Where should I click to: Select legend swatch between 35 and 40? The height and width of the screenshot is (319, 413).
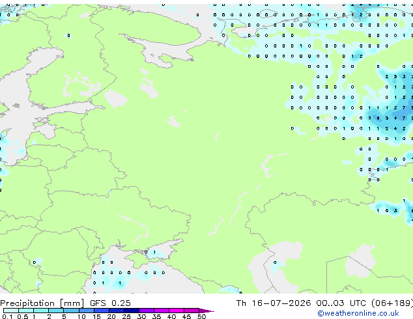[x=162, y=311]
